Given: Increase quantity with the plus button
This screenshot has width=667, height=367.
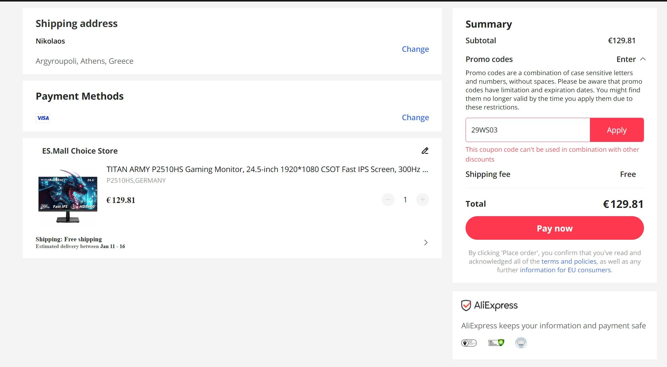Looking at the screenshot, I should pos(423,200).
